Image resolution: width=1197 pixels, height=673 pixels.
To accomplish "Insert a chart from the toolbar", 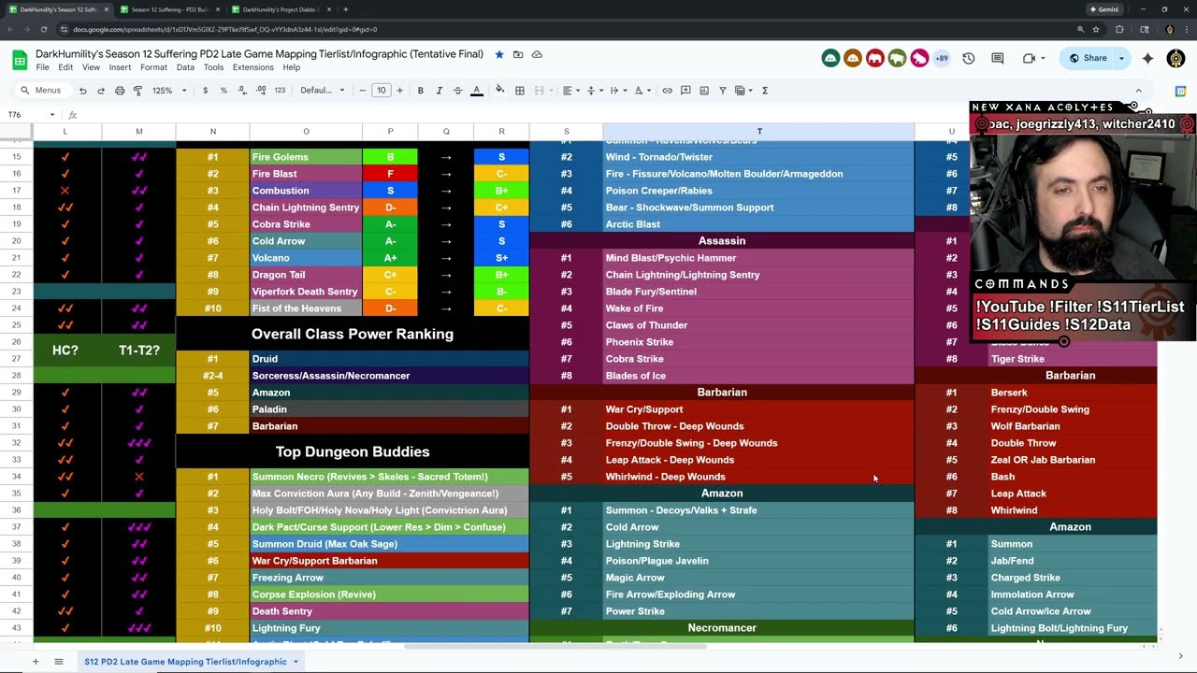I will pos(704,91).
